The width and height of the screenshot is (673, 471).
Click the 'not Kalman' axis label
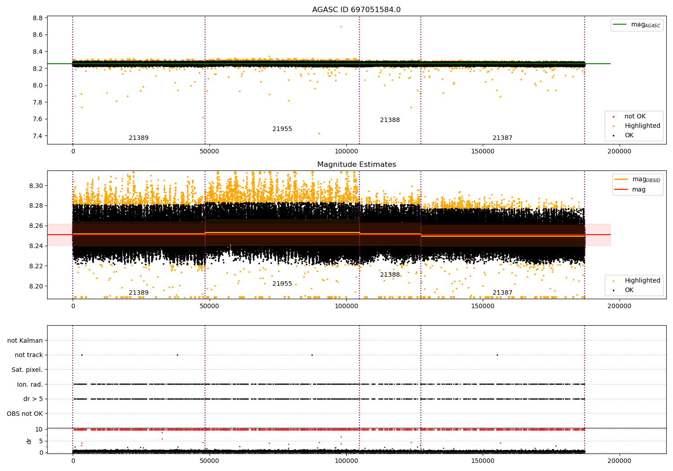pyautogui.click(x=25, y=340)
